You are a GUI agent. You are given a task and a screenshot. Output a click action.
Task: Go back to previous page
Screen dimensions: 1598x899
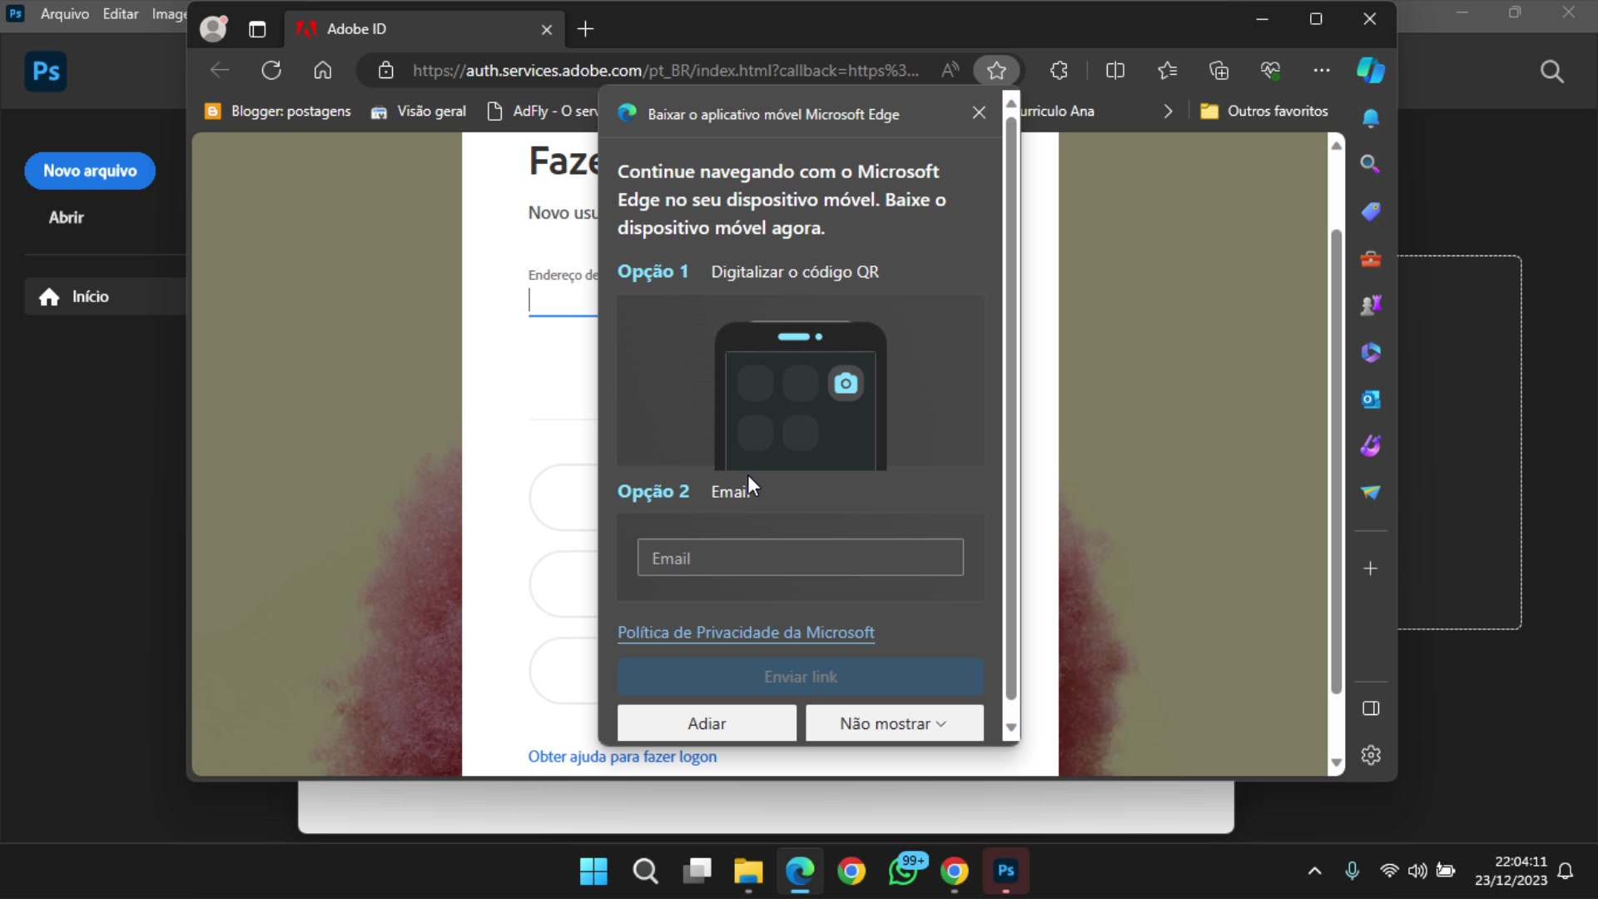click(x=220, y=71)
